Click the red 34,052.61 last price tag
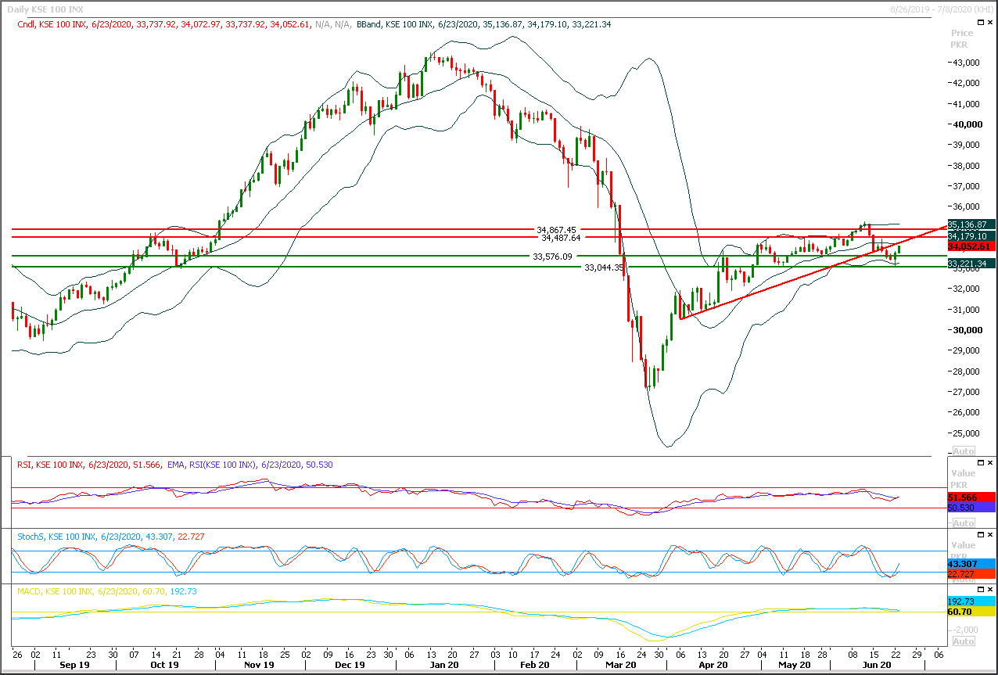 [971, 246]
